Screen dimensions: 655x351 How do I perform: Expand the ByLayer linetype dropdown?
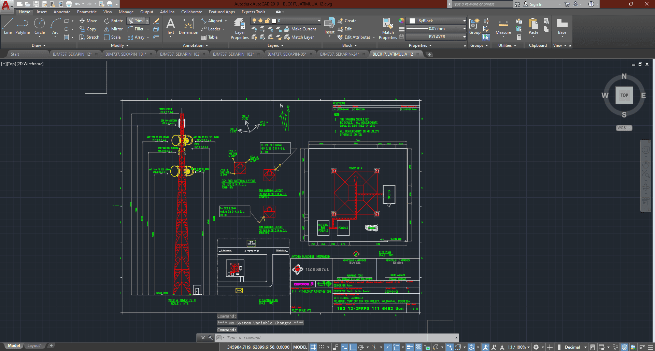click(436, 37)
